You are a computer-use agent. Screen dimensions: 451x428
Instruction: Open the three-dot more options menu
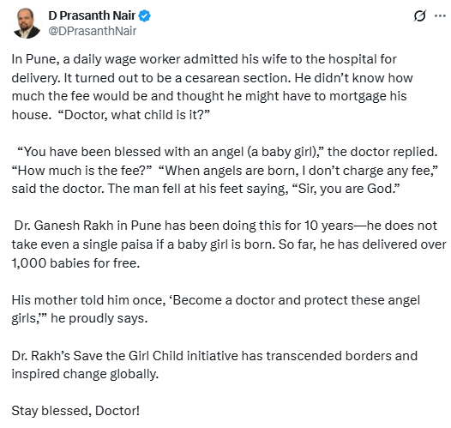440,15
